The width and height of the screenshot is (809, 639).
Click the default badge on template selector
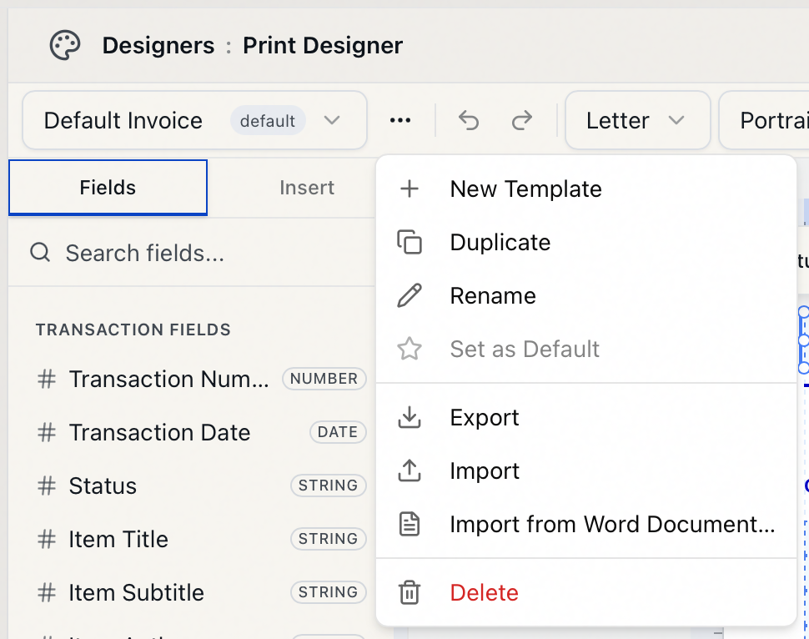pyautogui.click(x=268, y=121)
